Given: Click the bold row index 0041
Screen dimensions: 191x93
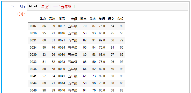Looking at the screenshot, I should click(x=33, y=76).
